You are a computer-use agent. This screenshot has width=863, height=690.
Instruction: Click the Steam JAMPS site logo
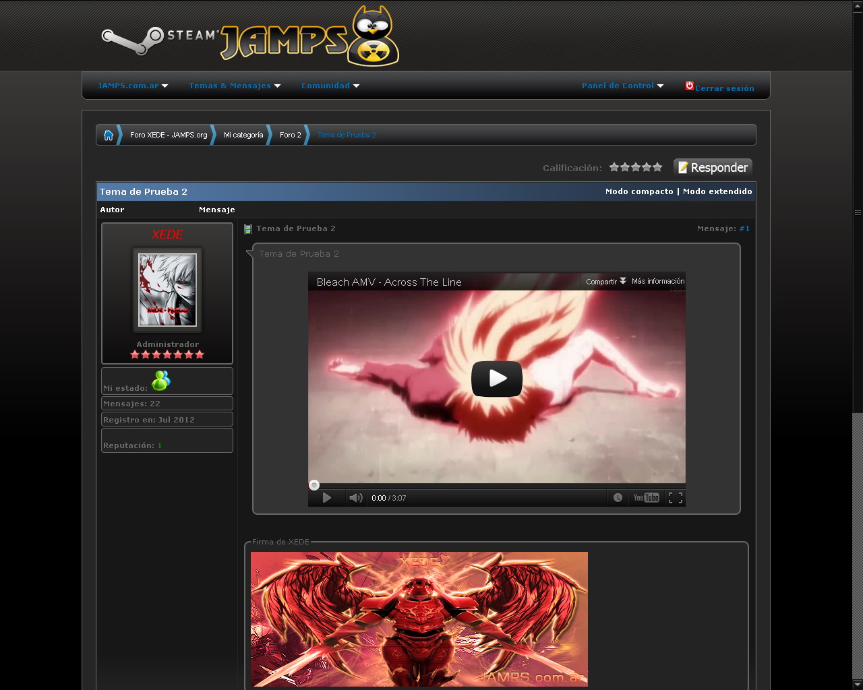point(249,38)
